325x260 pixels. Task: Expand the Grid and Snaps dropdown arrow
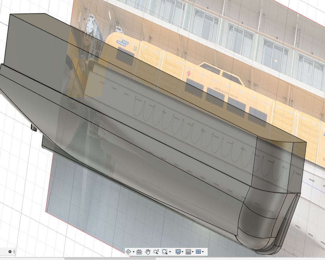(193, 252)
